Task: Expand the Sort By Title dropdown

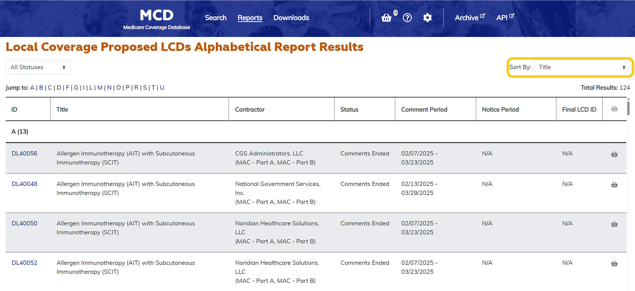Action: pos(582,67)
